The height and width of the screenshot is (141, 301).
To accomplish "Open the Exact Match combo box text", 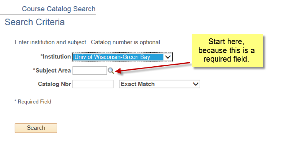I will [138, 84].
